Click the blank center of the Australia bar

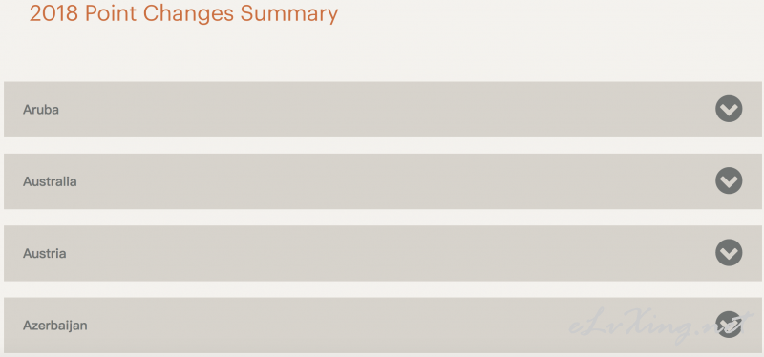[x=383, y=181]
